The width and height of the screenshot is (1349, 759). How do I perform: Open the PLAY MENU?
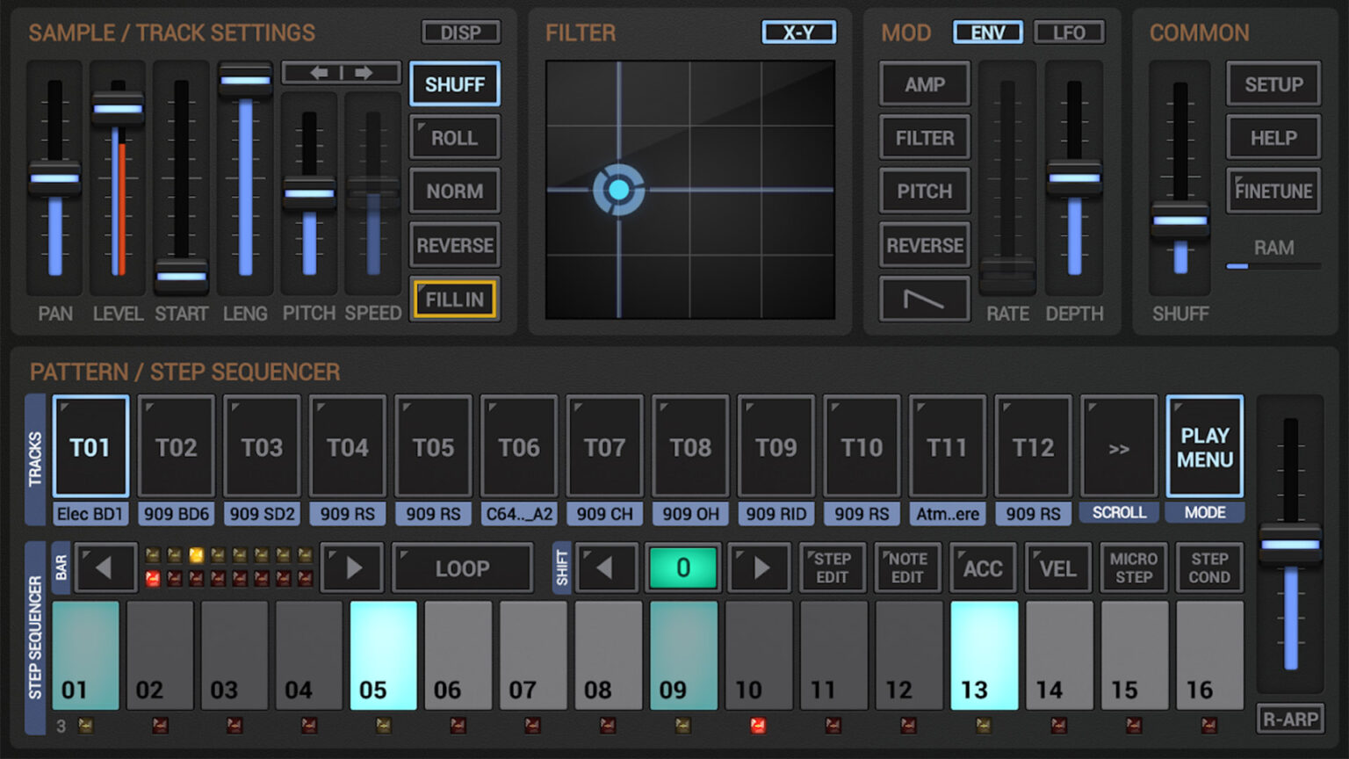[x=1204, y=445]
